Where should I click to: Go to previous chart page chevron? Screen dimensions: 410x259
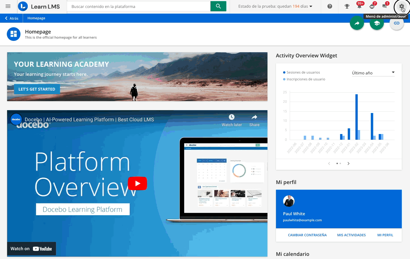coord(329,163)
